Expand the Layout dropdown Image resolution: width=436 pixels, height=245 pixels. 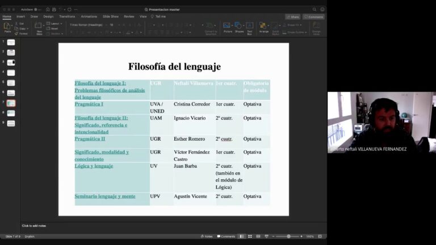54,24
